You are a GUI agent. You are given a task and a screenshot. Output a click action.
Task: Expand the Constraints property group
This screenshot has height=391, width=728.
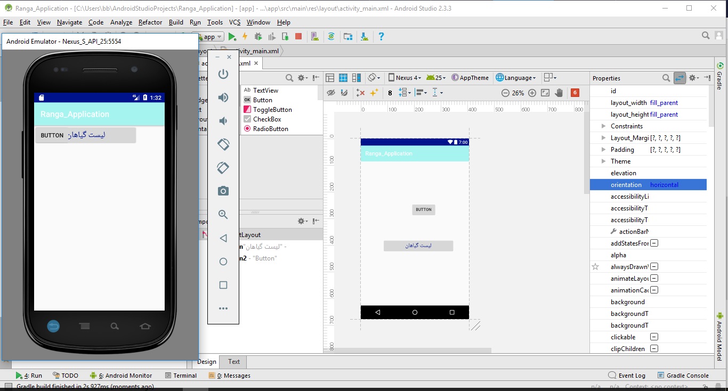tap(603, 126)
